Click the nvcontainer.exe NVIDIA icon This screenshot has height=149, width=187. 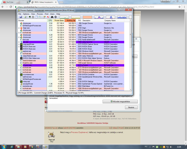click(x=21, y=74)
